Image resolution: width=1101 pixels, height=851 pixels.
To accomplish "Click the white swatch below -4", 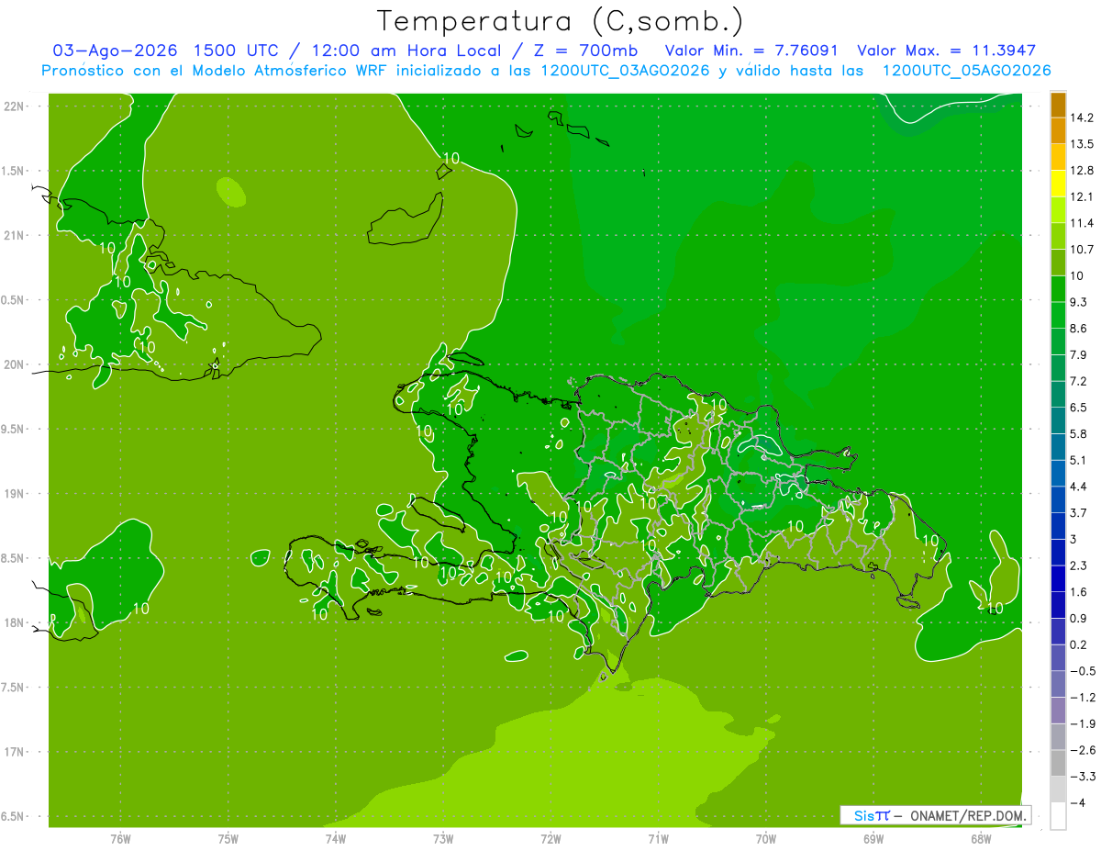I will (1058, 816).
